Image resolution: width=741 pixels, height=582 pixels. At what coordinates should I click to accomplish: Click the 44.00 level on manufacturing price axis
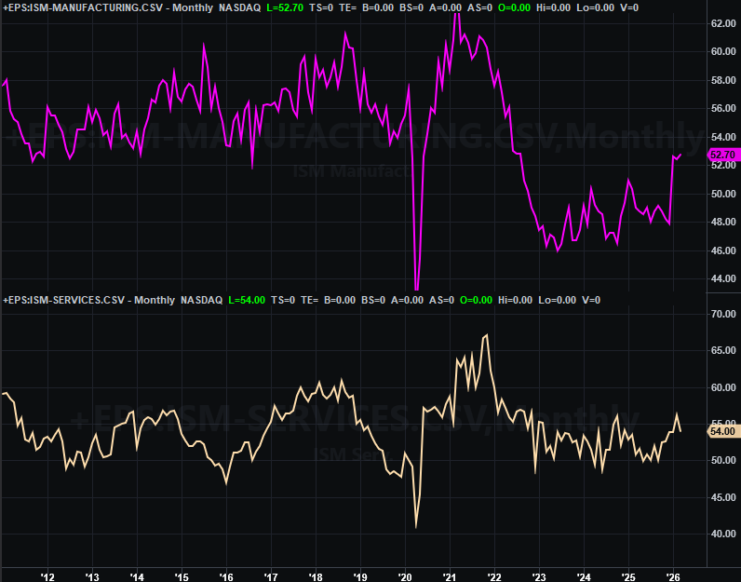coord(722,278)
